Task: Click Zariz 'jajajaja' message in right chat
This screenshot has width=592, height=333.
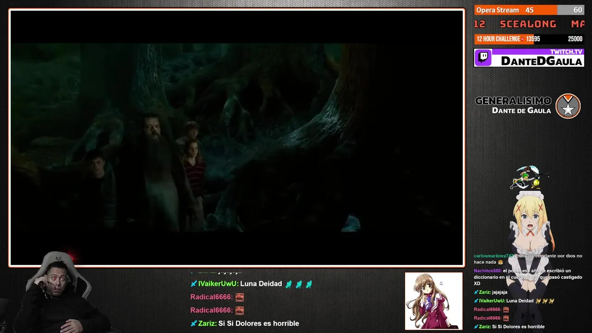Action: point(491,292)
